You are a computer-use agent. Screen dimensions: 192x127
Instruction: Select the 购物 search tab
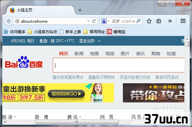click(x=156, y=54)
